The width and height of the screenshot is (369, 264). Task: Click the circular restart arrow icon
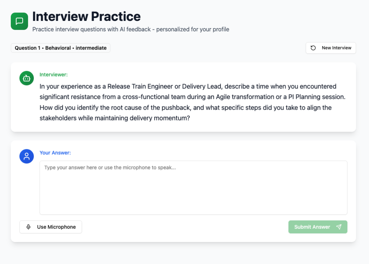[313, 48]
